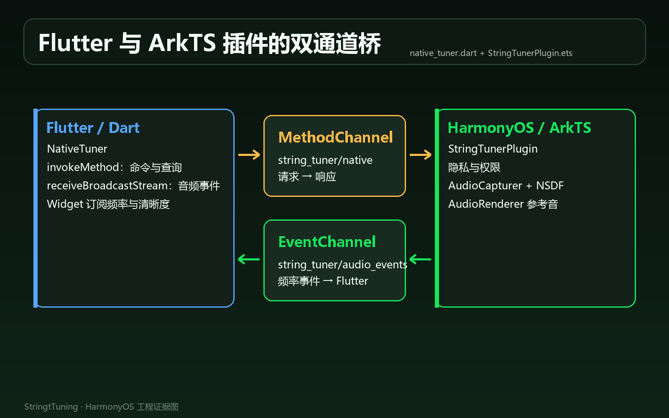The image size is (669, 418).
Task: Click the "AudioRenderer 参考音" line
Action: click(x=503, y=204)
